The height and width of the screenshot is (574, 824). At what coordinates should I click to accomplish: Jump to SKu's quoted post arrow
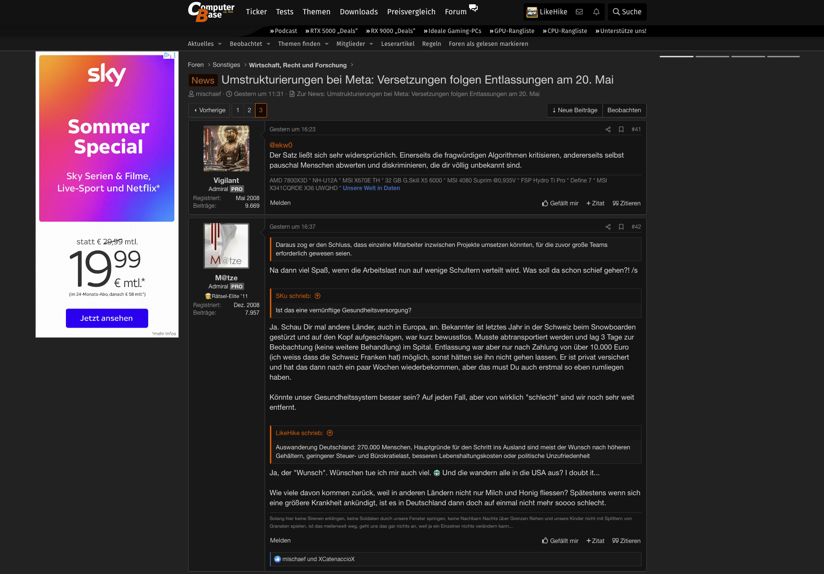[318, 296]
